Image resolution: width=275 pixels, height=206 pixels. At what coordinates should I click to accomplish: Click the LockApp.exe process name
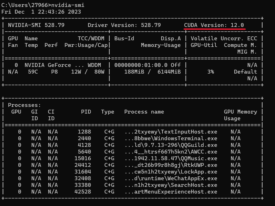171,172
